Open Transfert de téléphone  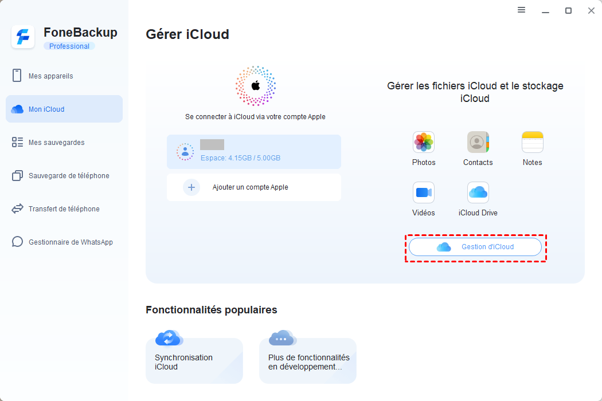click(64, 209)
